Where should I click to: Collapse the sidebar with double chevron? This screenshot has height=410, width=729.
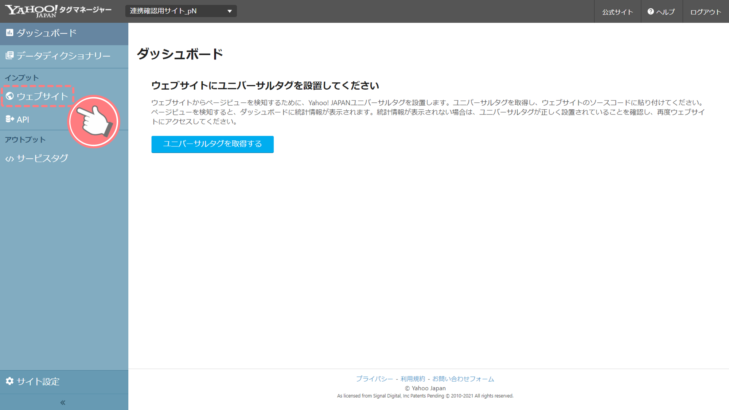tap(63, 402)
